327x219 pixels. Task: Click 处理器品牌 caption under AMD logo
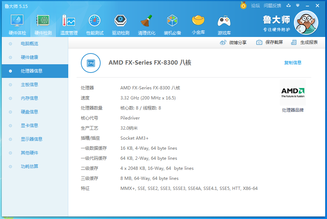(x=293, y=110)
